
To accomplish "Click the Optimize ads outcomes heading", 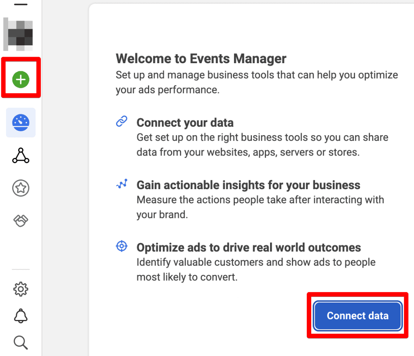I will coord(249,247).
